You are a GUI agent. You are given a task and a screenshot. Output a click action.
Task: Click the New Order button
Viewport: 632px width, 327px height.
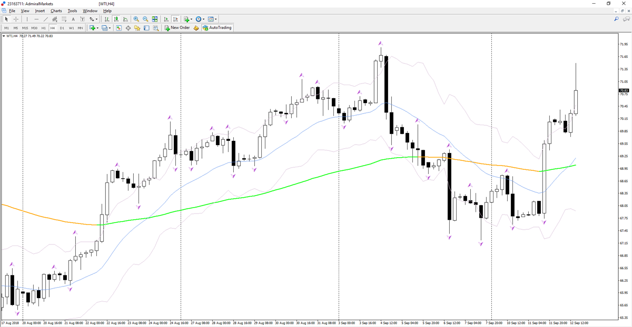(x=176, y=28)
